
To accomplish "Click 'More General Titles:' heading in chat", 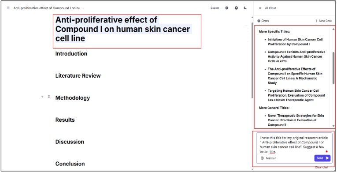I will tap(274, 108).
